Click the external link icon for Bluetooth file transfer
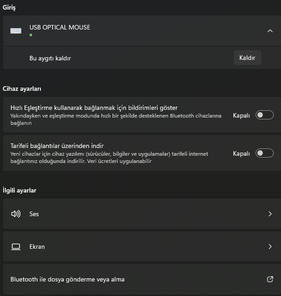Viewport: 281px width, 296px height. [270, 279]
